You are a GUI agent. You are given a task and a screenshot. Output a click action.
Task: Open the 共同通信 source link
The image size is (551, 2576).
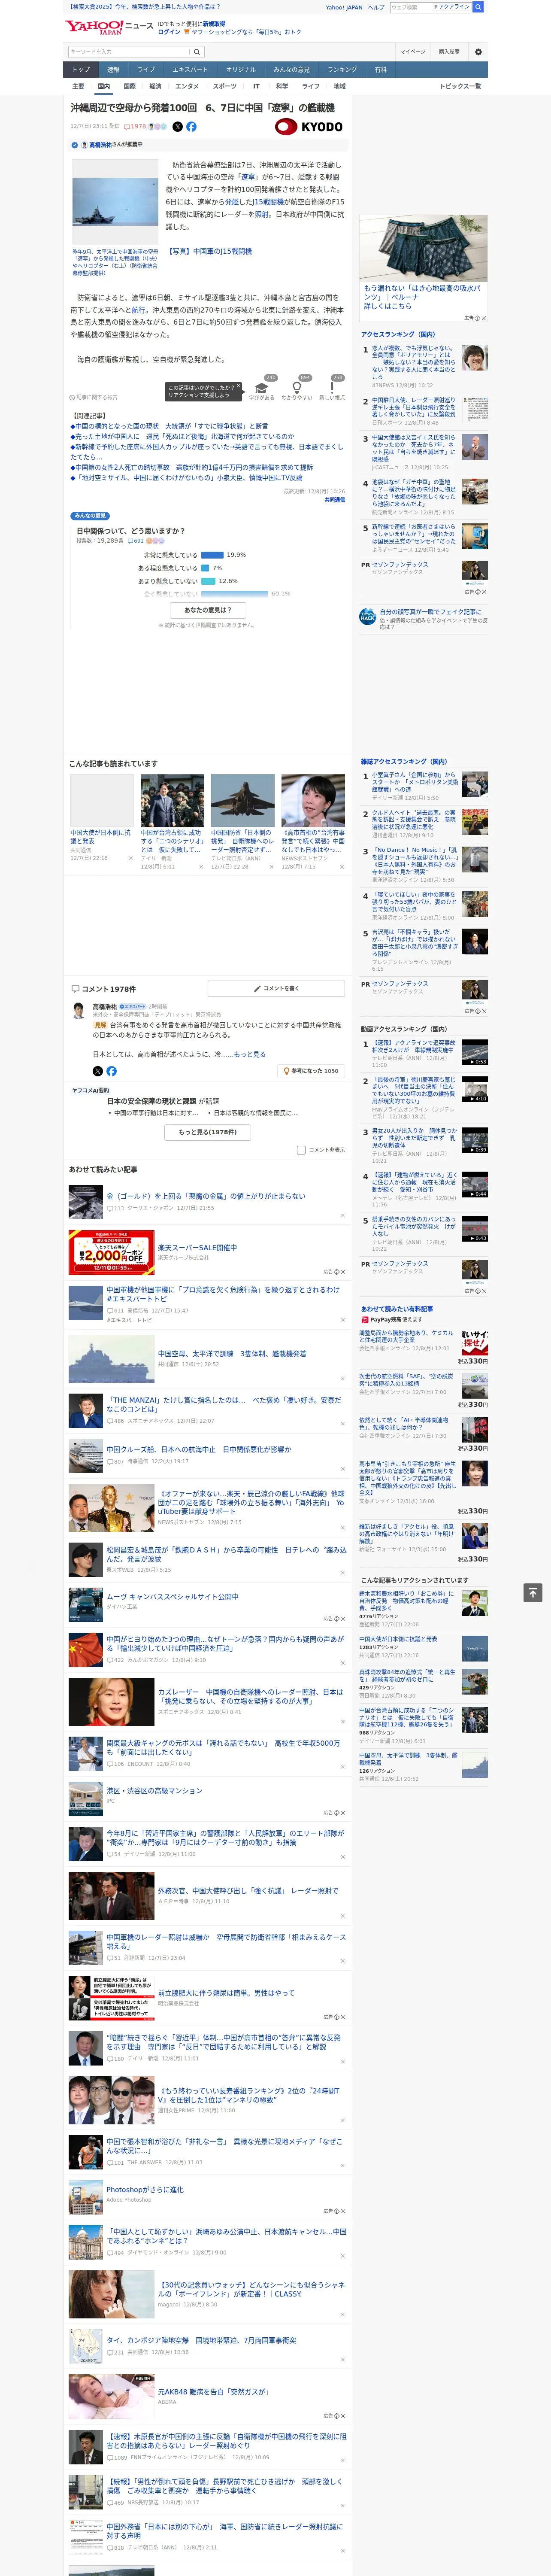coord(334,500)
